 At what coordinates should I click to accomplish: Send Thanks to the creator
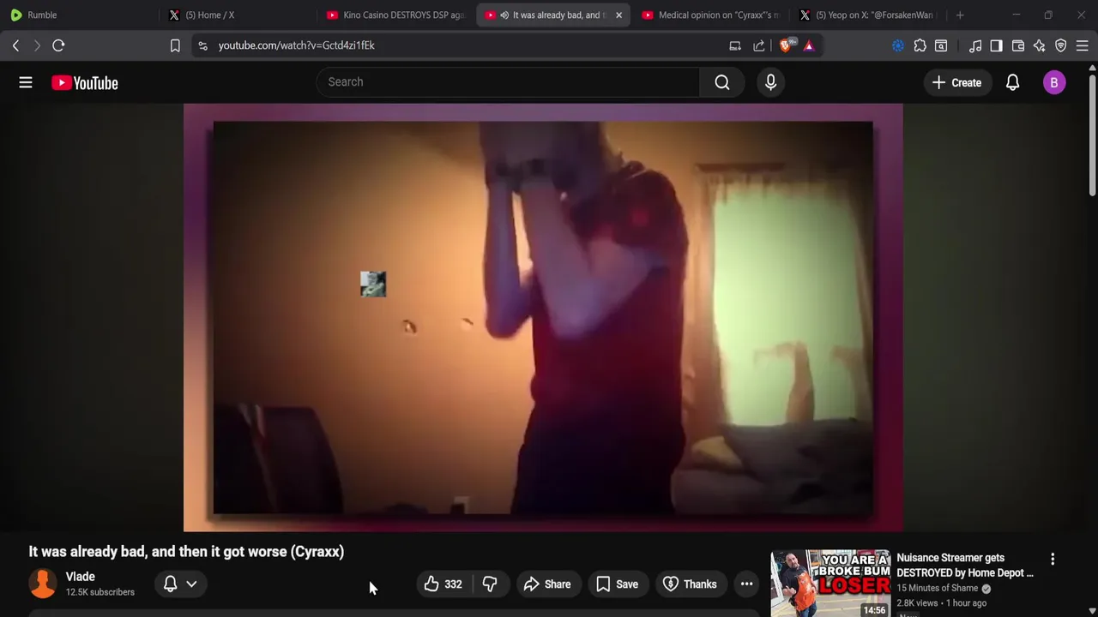pos(690,584)
